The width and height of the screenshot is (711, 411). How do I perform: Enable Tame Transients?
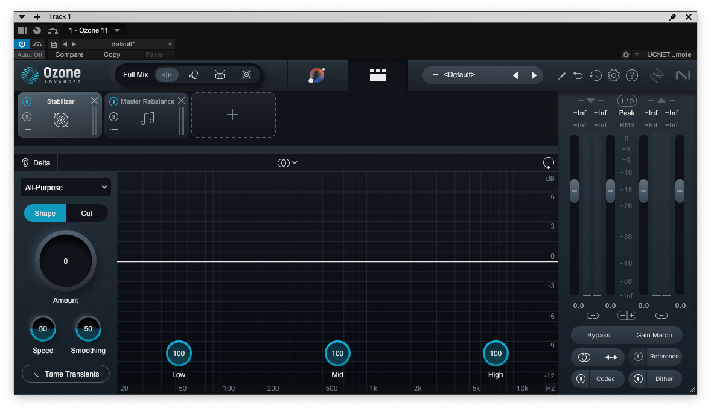pos(66,374)
